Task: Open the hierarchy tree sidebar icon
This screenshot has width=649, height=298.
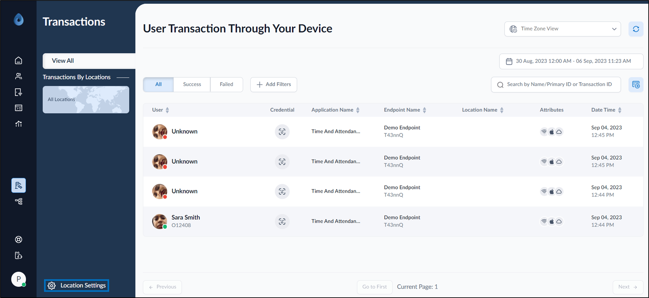Action: click(x=18, y=201)
